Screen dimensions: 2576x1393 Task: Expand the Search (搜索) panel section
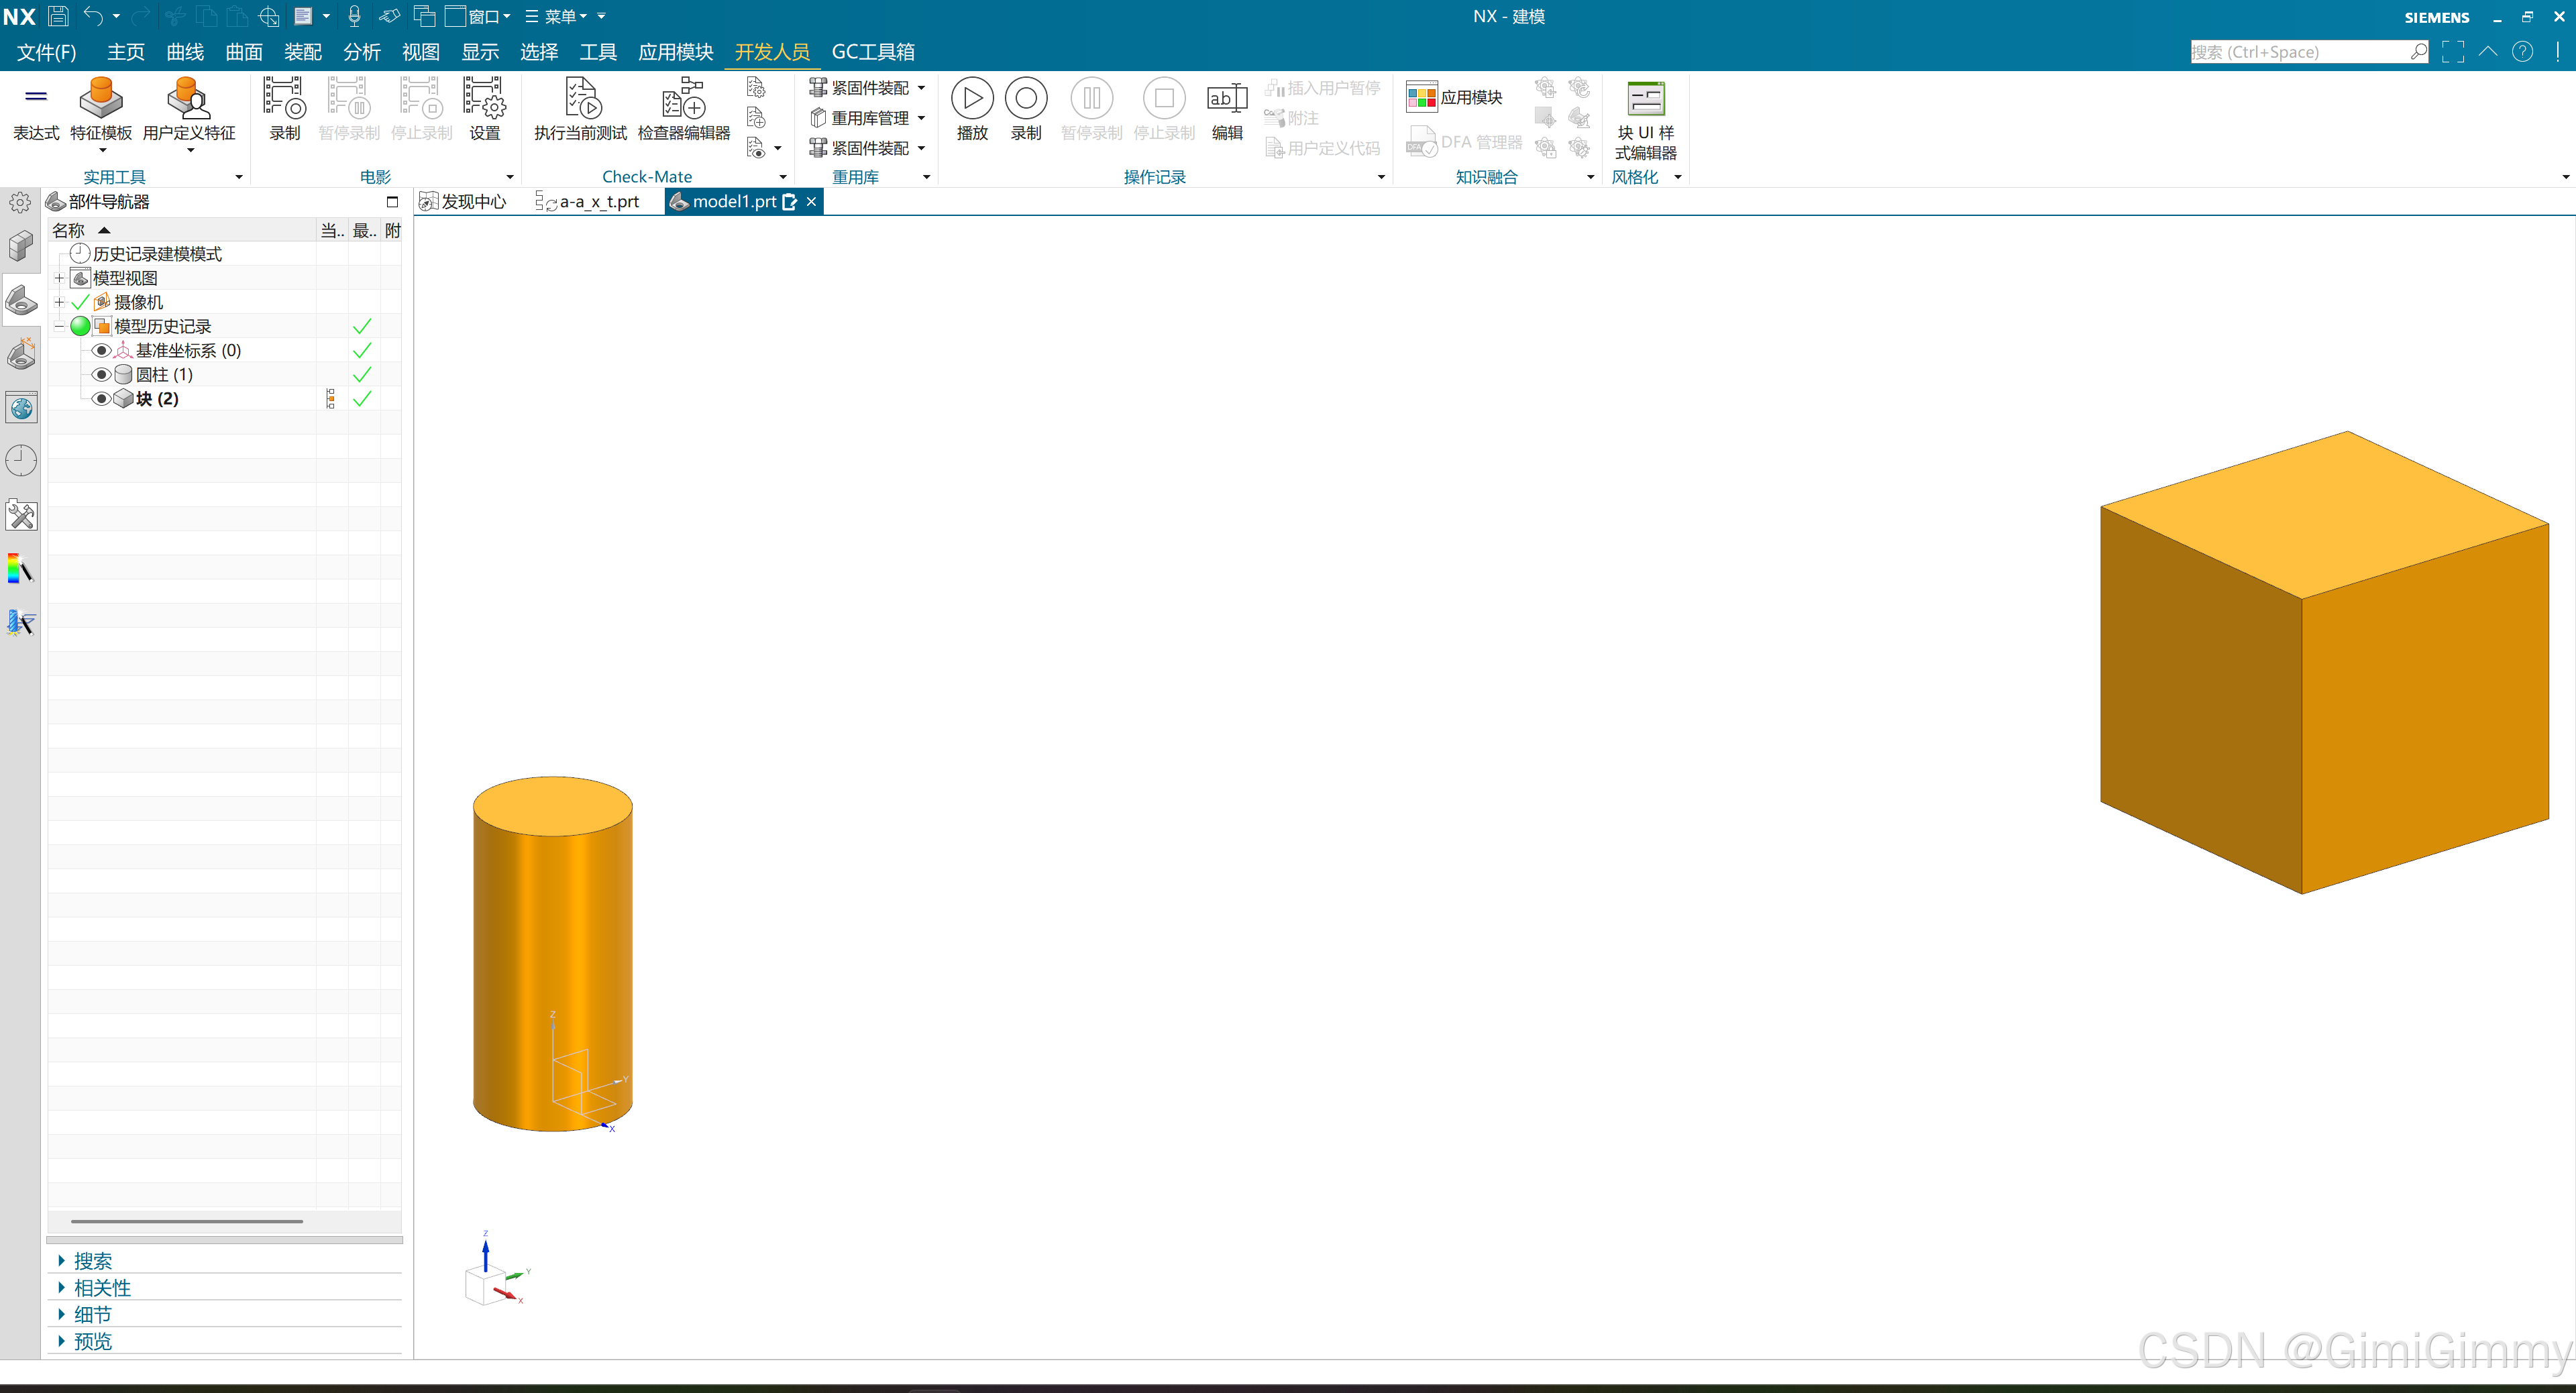pos(92,1261)
